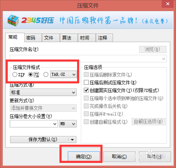Select the ZIP format radio button
The width and height of the screenshot is (176, 168).
[15, 74]
